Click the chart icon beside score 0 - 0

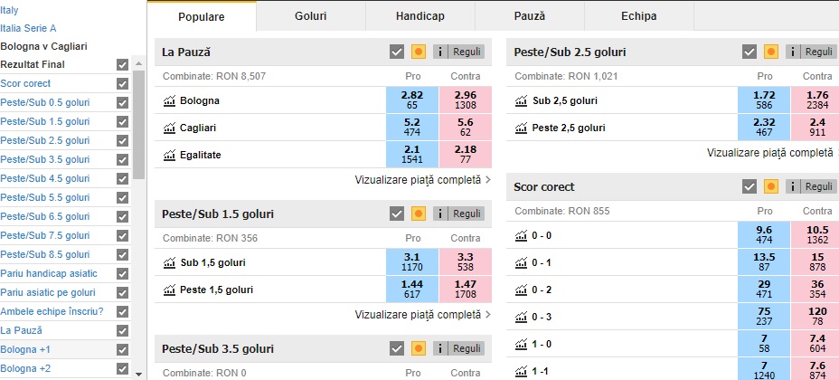point(521,235)
